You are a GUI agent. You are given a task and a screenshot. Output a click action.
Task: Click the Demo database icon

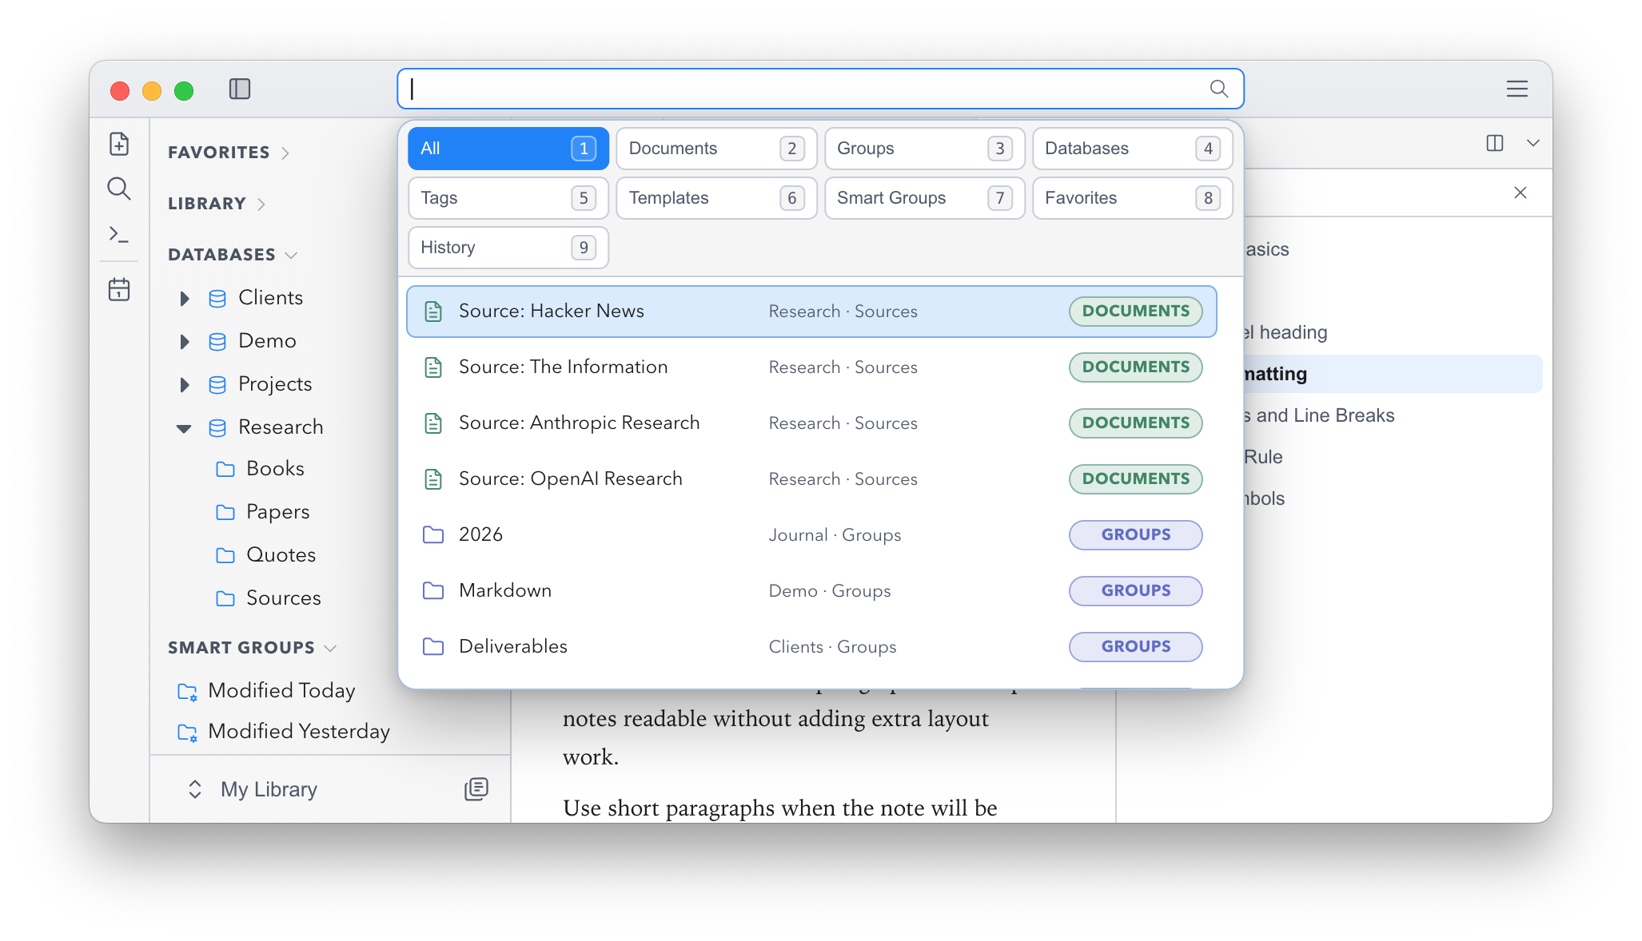click(x=217, y=342)
